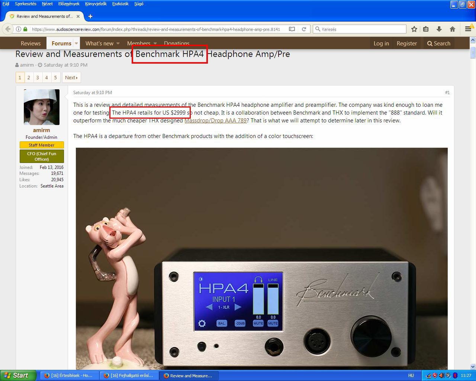Open the Súgó menu
Screen dimensions: 476x381
click(139, 4)
